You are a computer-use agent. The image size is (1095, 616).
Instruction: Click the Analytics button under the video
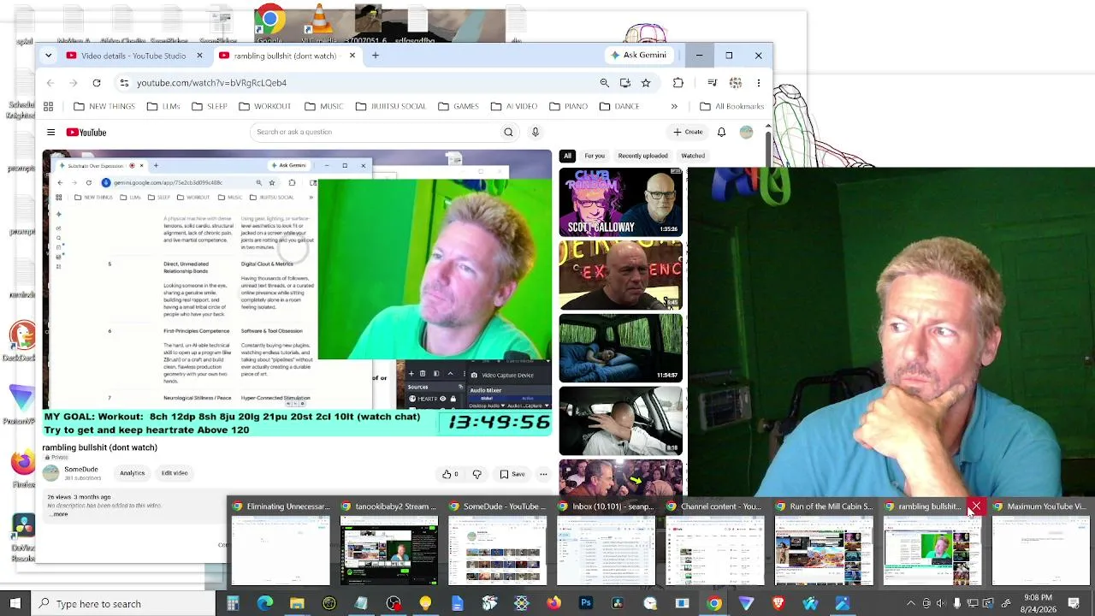tap(132, 473)
